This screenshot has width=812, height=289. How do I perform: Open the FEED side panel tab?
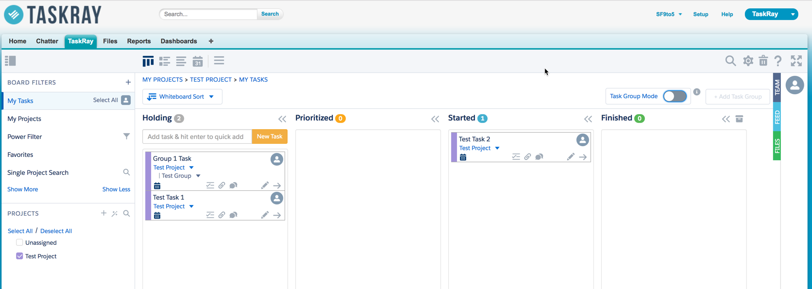coord(777,117)
